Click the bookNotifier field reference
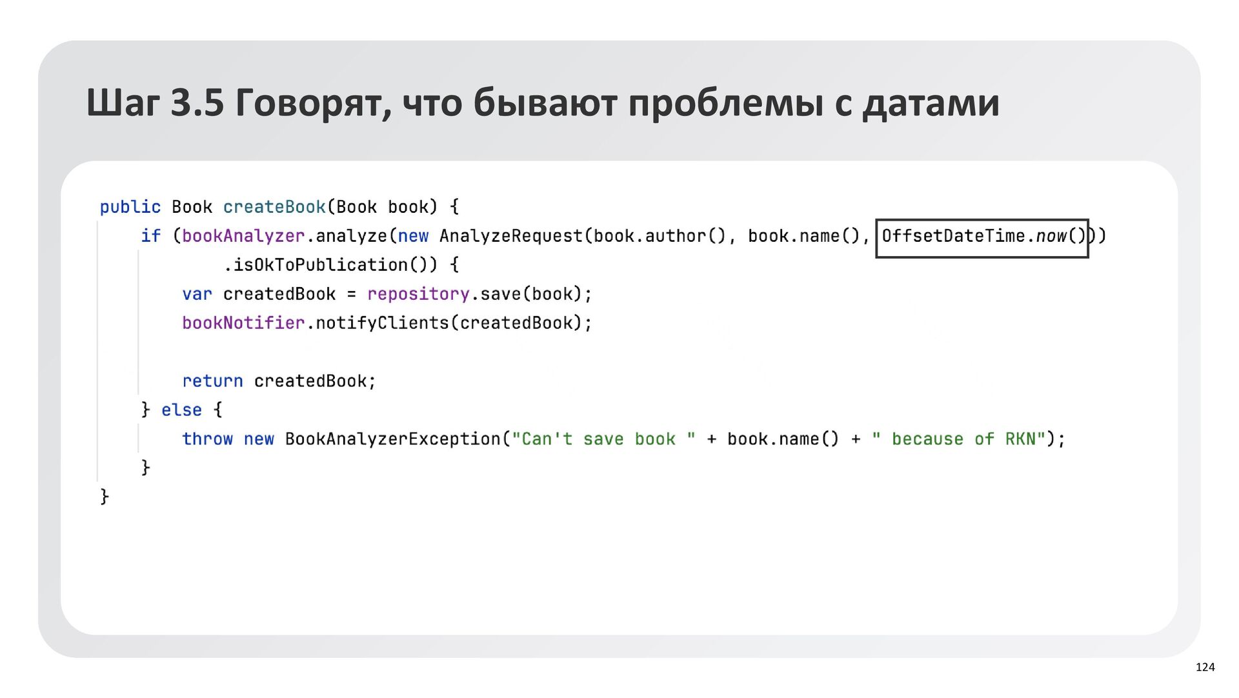The height and width of the screenshot is (698, 1239). tap(243, 323)
